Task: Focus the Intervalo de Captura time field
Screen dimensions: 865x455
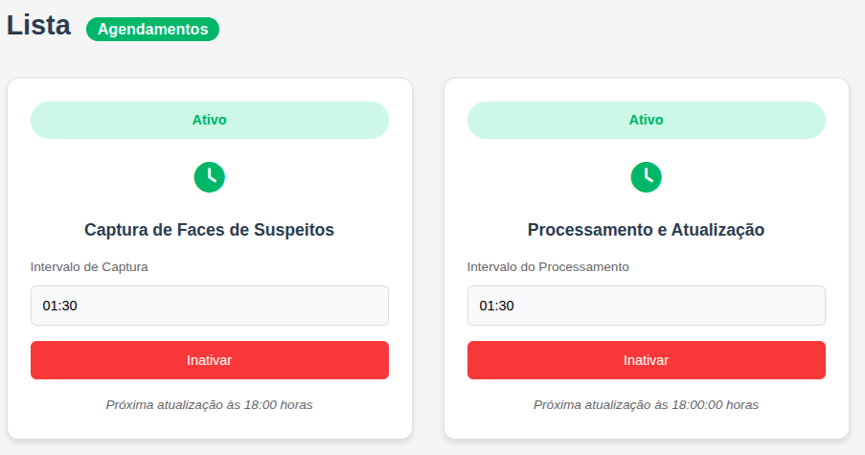Action: coord(209,306)
